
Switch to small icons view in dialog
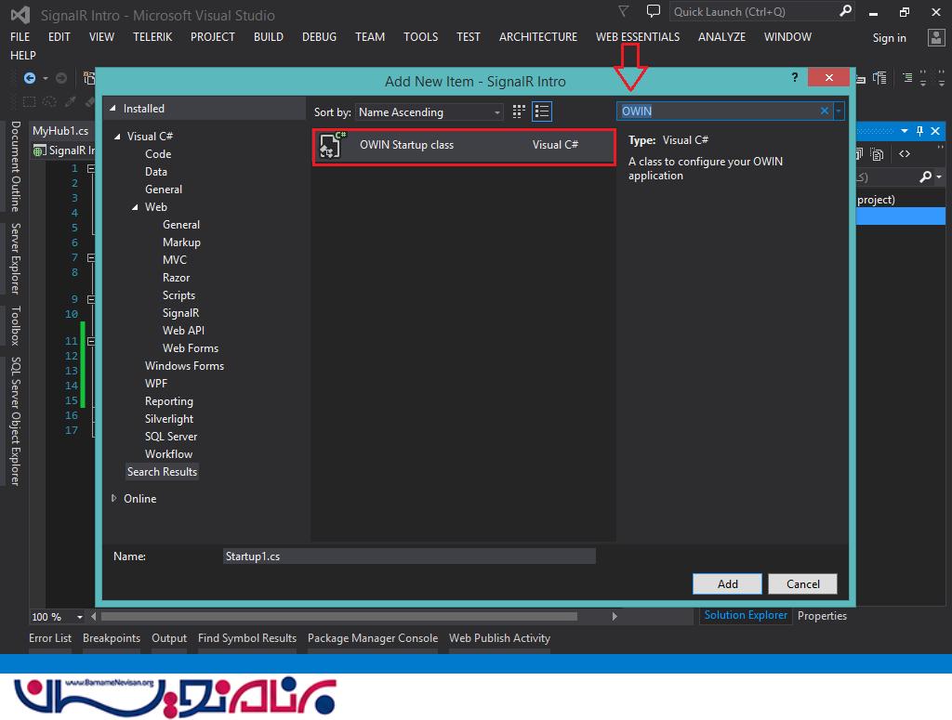coord(520,112)
